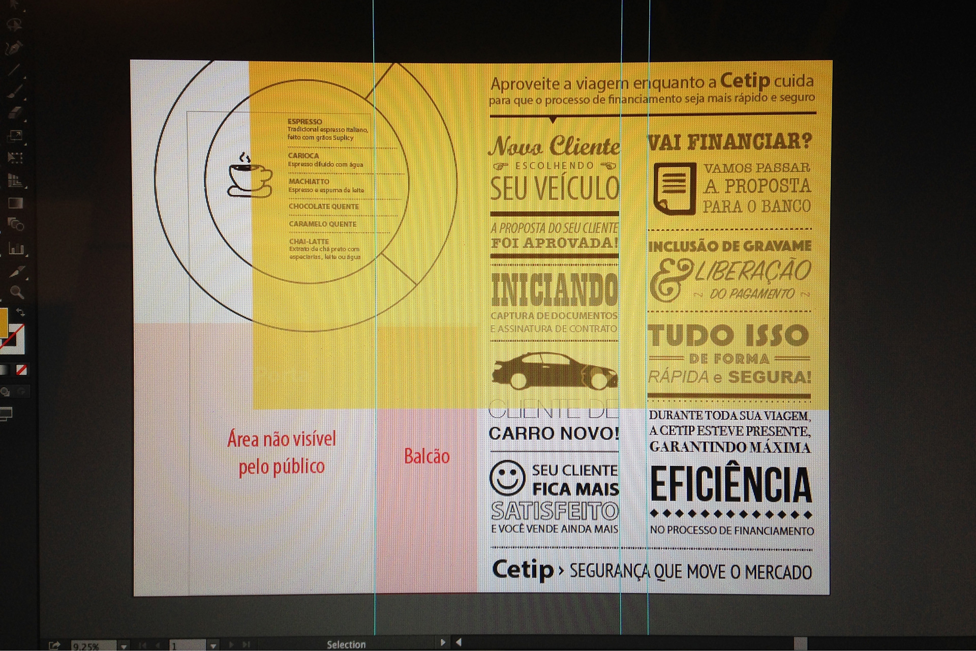This screenshot has height=651, width=976.
Task: Click the yellow fill color swatch
Action: [x=3, y=323]
